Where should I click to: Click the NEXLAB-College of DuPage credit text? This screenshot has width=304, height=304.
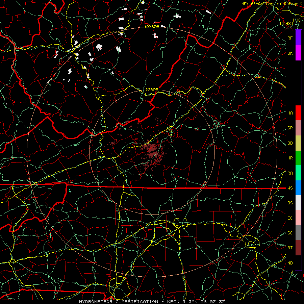coord(270,4)
